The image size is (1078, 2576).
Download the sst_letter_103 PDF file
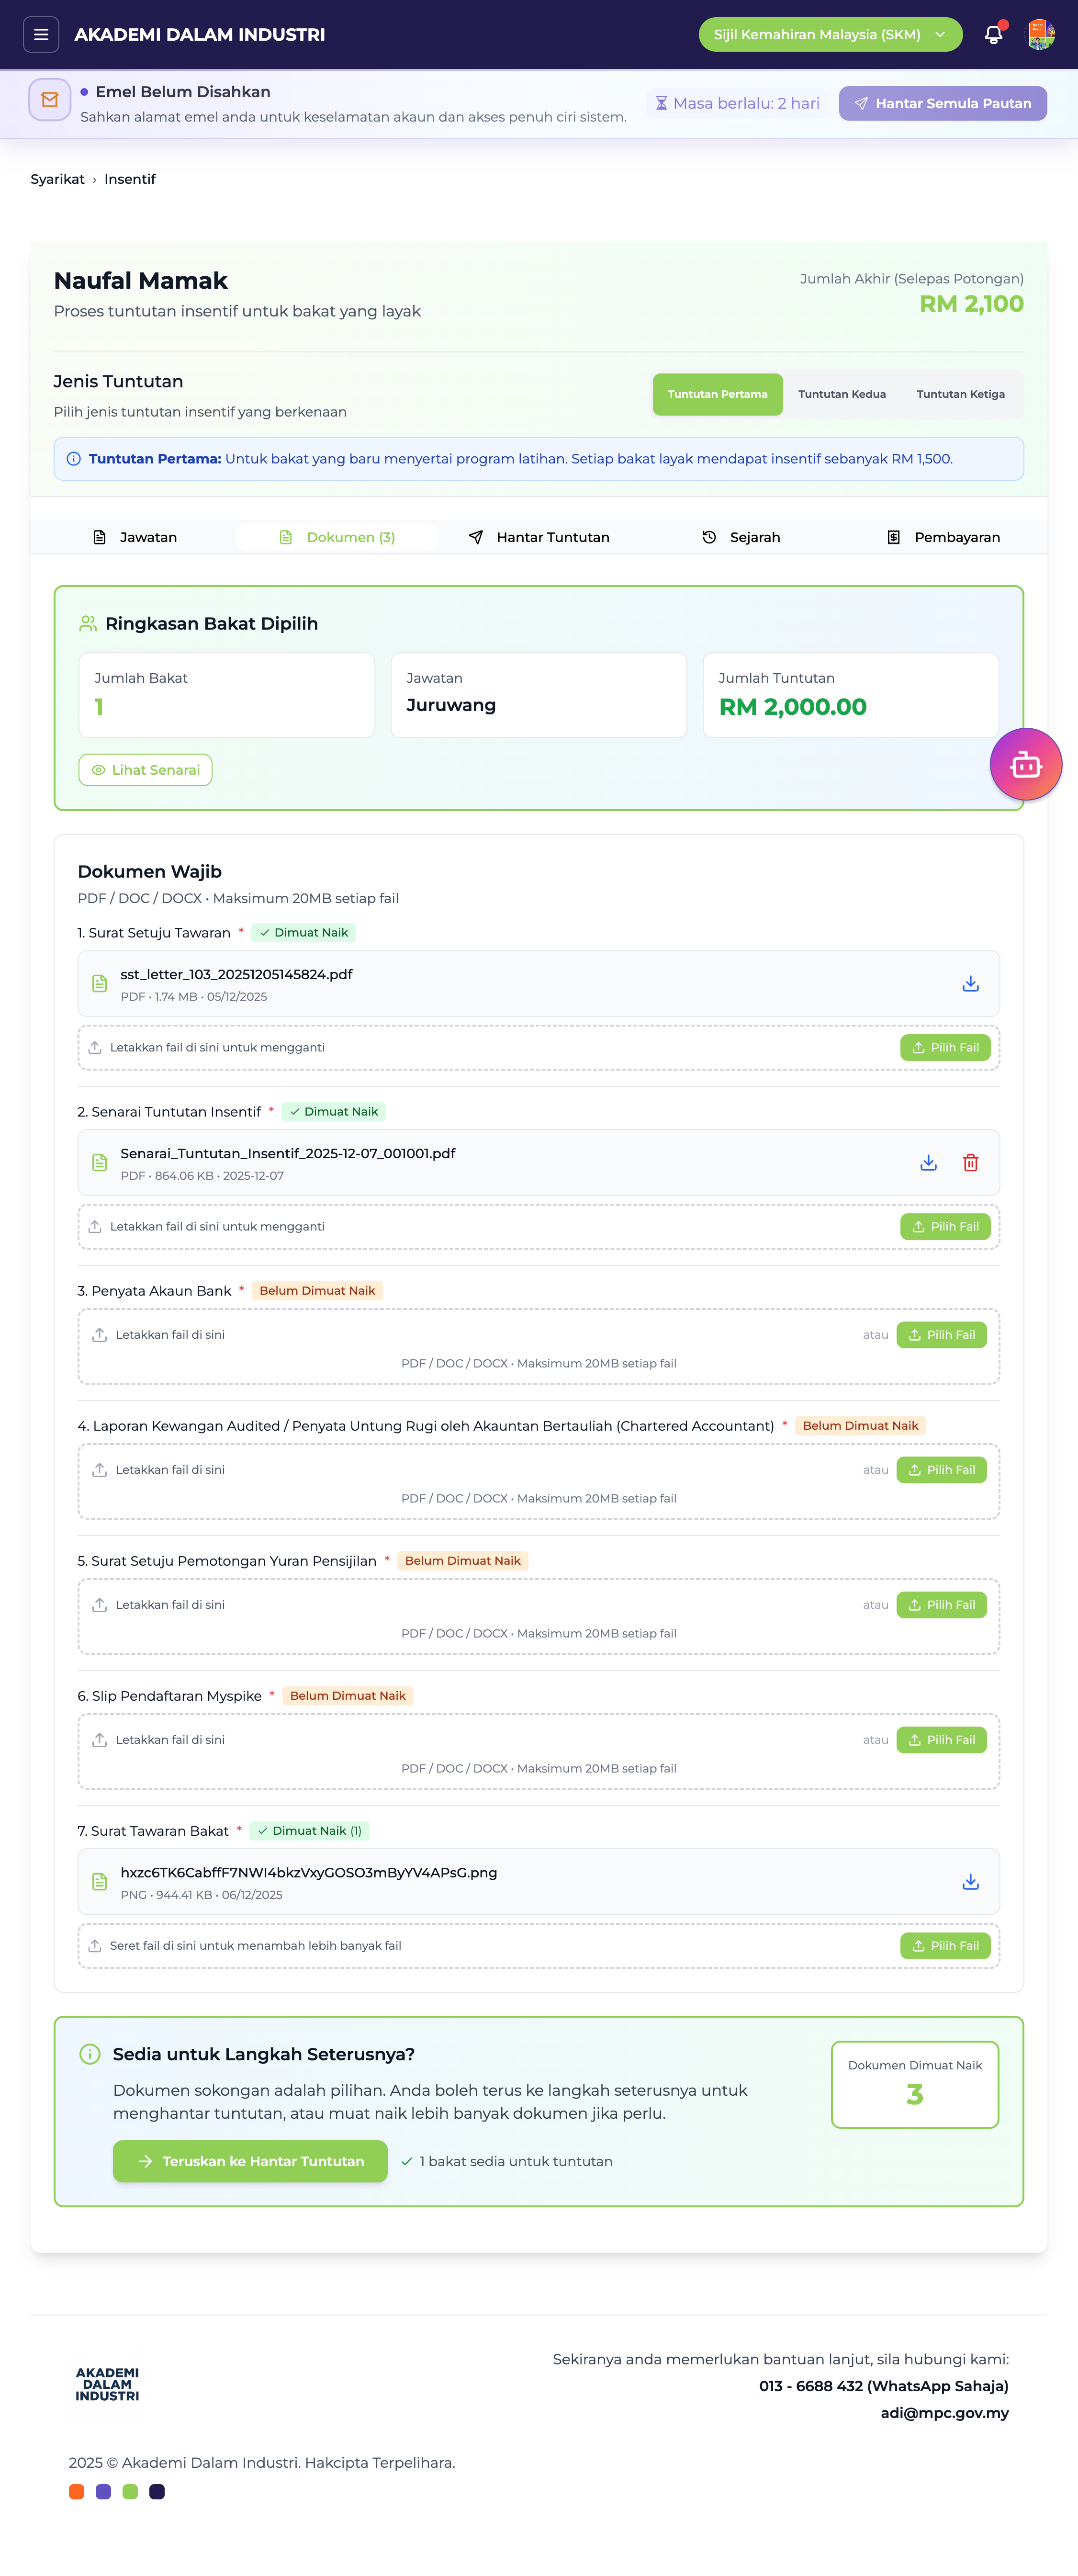(970, 984)
